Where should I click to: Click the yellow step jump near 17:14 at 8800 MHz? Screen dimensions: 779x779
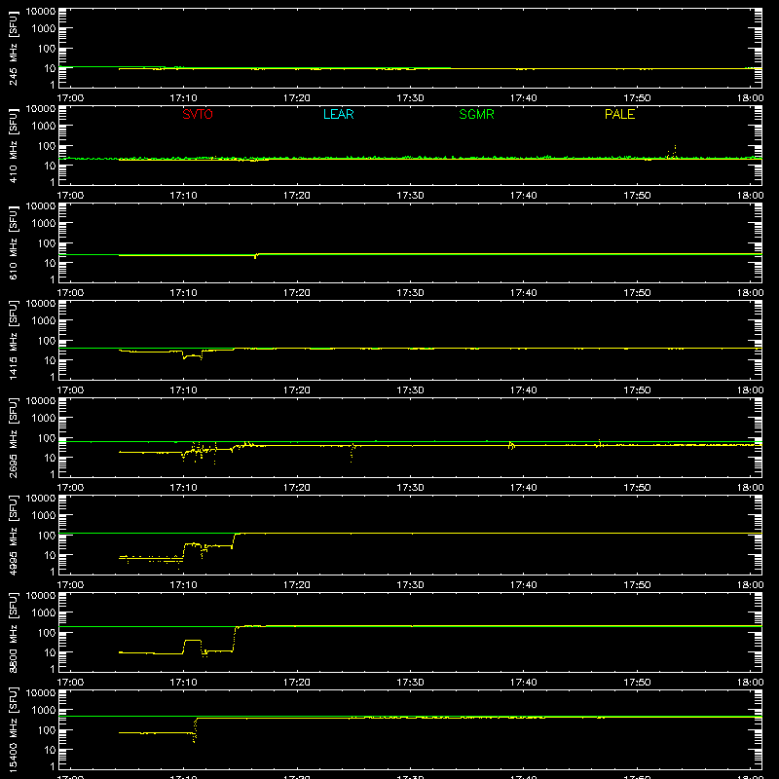pos(235,639)
